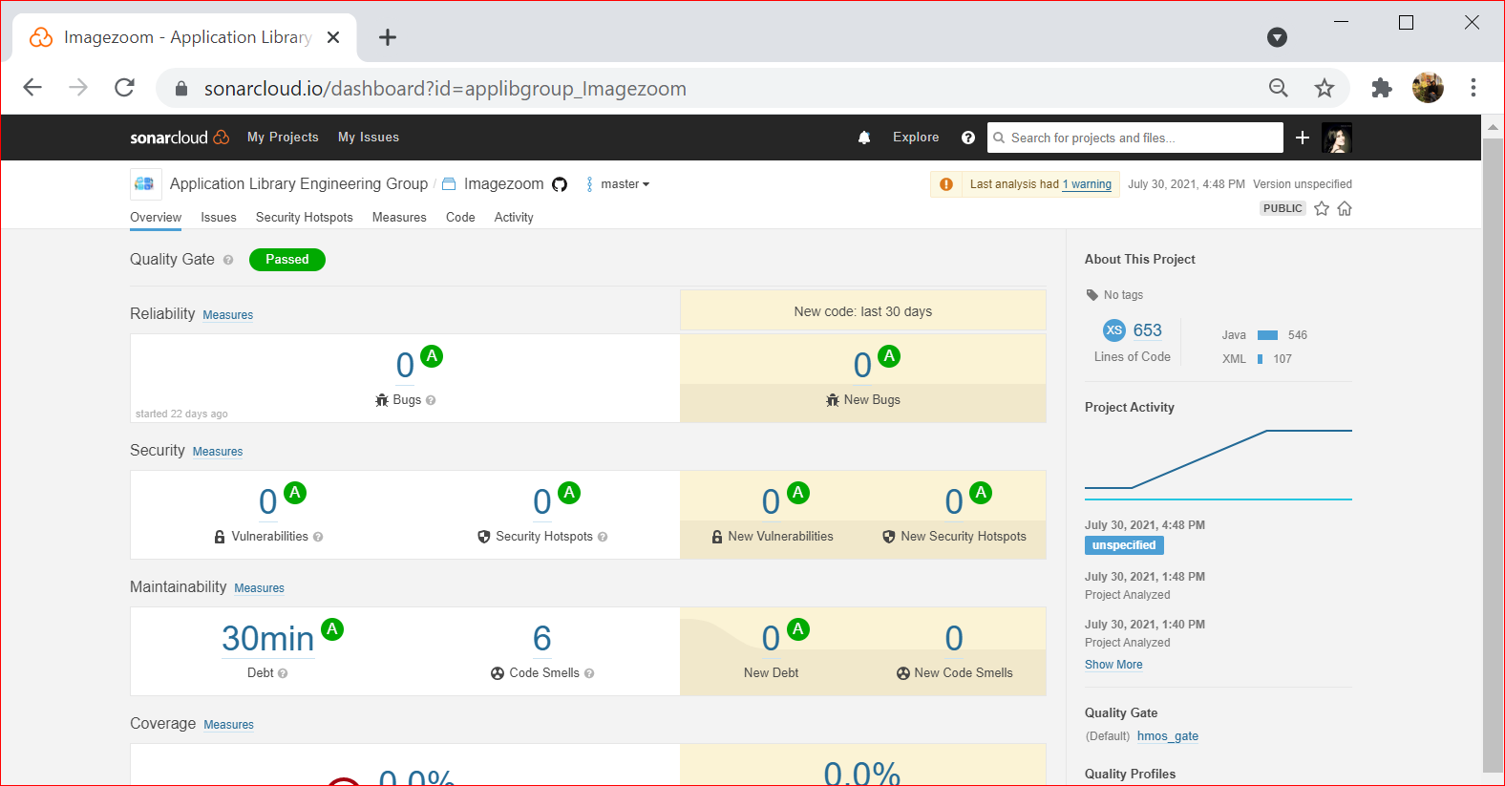Open the Overview tab
The width and height of the screenshot is (1505, 786).
[x=156, y=218]
